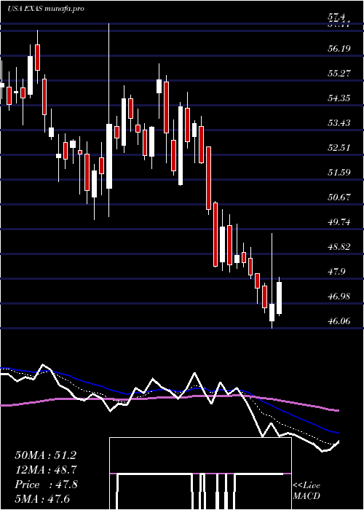The image size is (364, 510).
Task: Select the 53.43 price axis label
Action: click(339, 123)
